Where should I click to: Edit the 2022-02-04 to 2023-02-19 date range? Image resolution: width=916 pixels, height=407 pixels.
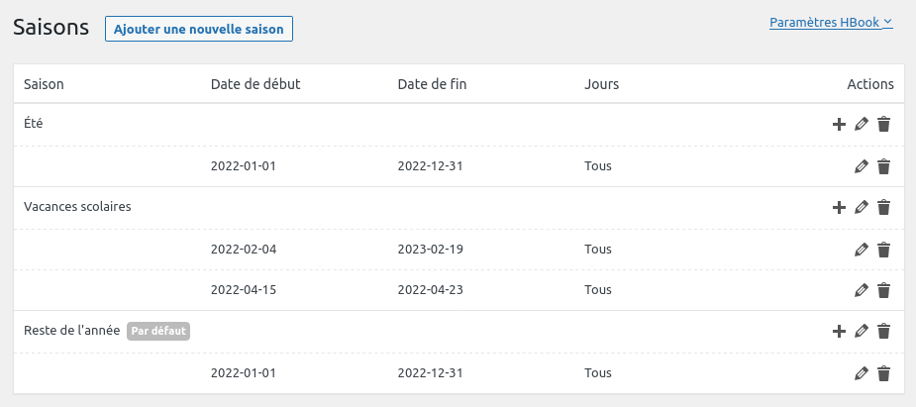point(862,249)
